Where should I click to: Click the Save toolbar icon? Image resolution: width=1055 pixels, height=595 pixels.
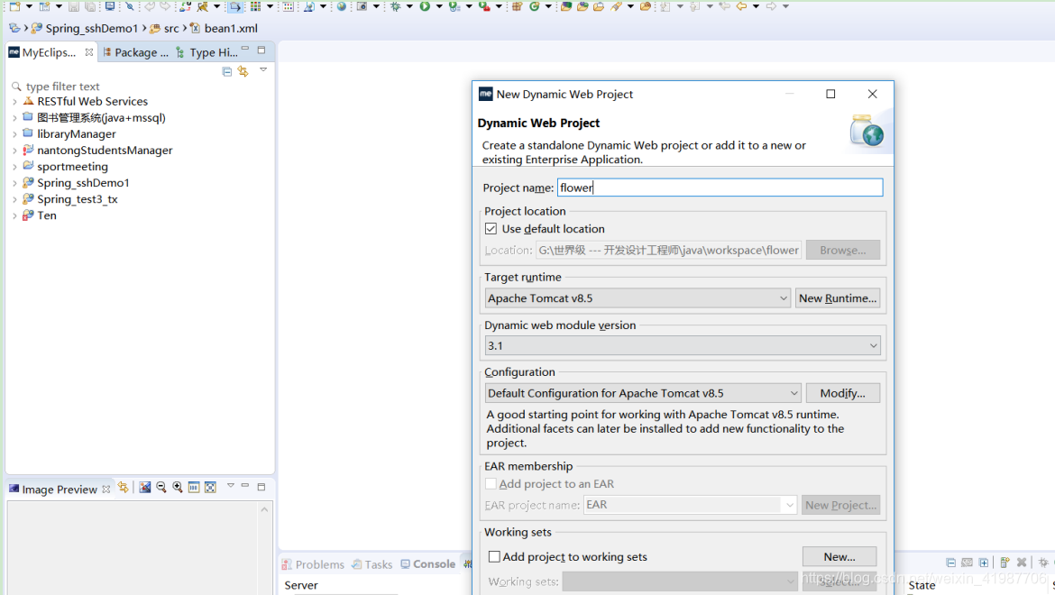tap(73, 6)
